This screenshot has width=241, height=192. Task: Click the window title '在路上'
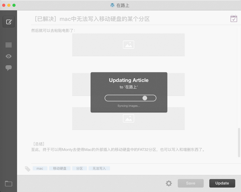click(x=123, y=5)
